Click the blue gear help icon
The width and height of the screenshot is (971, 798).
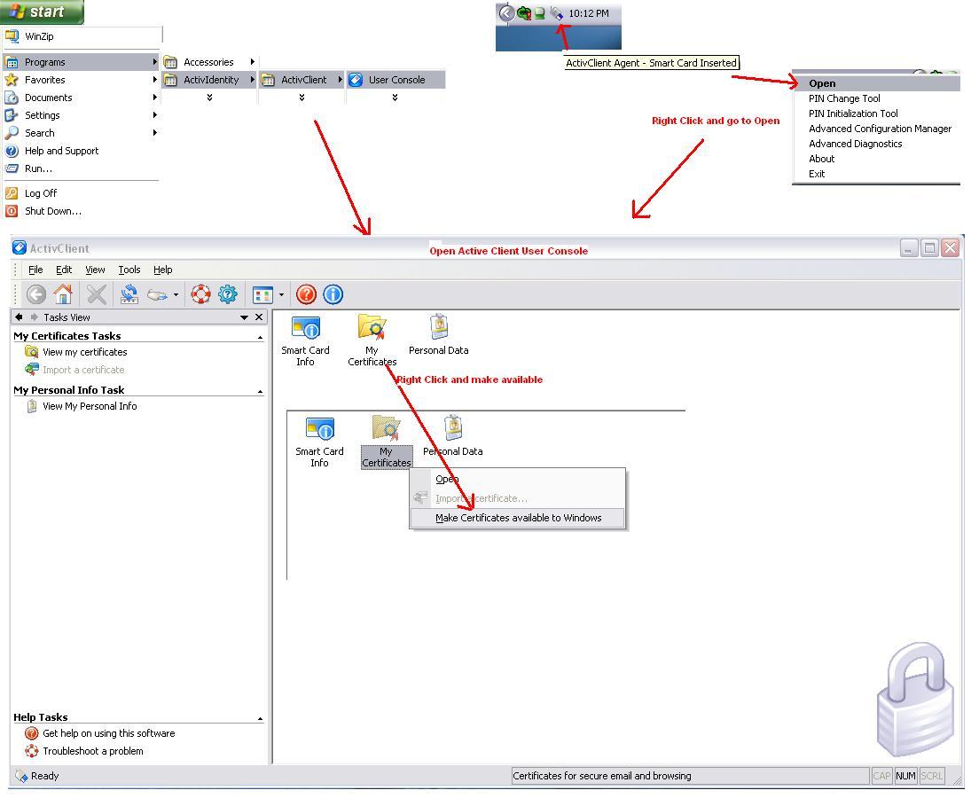point(228,294)
